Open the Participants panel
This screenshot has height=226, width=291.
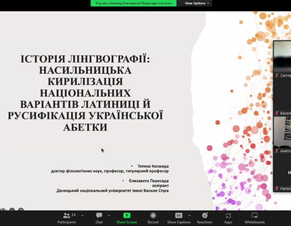coord(67,217)
